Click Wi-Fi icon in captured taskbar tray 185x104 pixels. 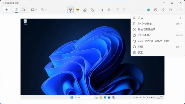(147, 97)
